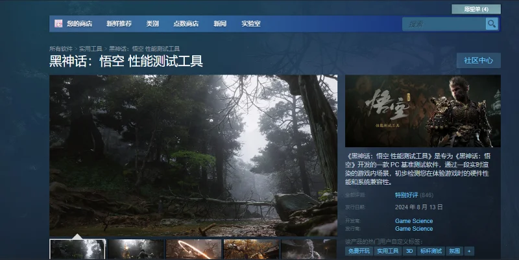Click the store avatar icon beside 您的商店

58,23
